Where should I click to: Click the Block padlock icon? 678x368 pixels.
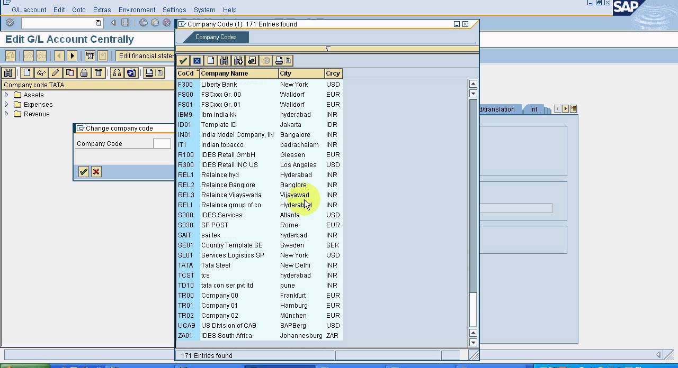(84, 73)
